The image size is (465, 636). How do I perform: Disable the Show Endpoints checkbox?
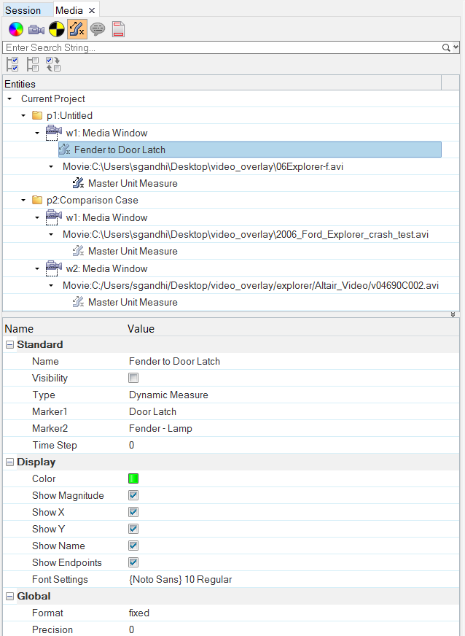[x=133, y=562]
